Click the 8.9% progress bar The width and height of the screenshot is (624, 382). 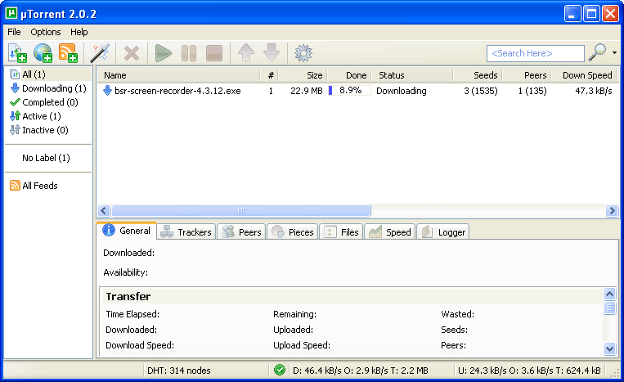tap(349, 91)
